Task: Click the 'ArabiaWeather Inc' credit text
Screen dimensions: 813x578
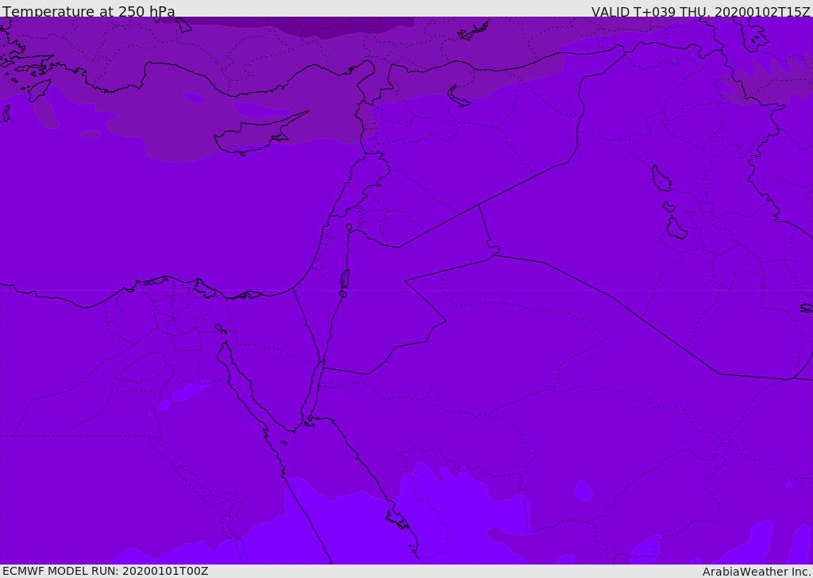Action: pos(756,572)
